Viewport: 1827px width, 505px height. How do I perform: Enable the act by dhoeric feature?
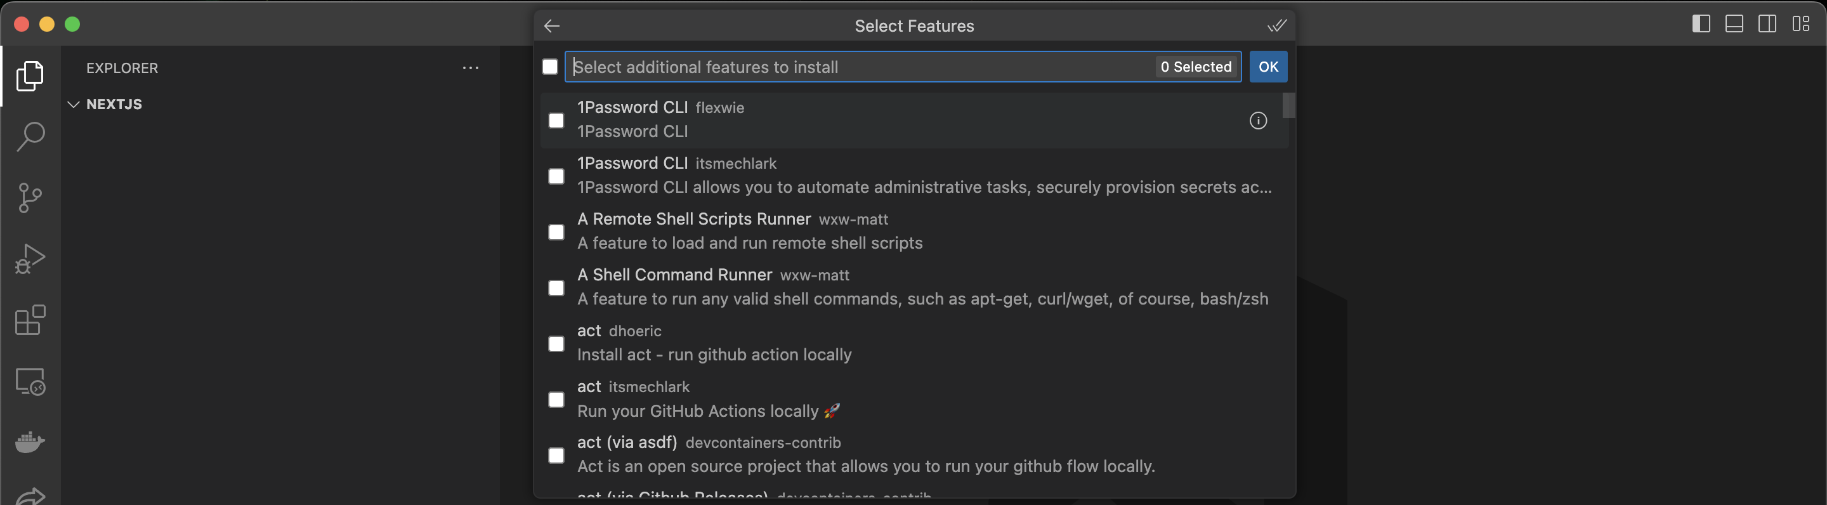tap(557, 344)
